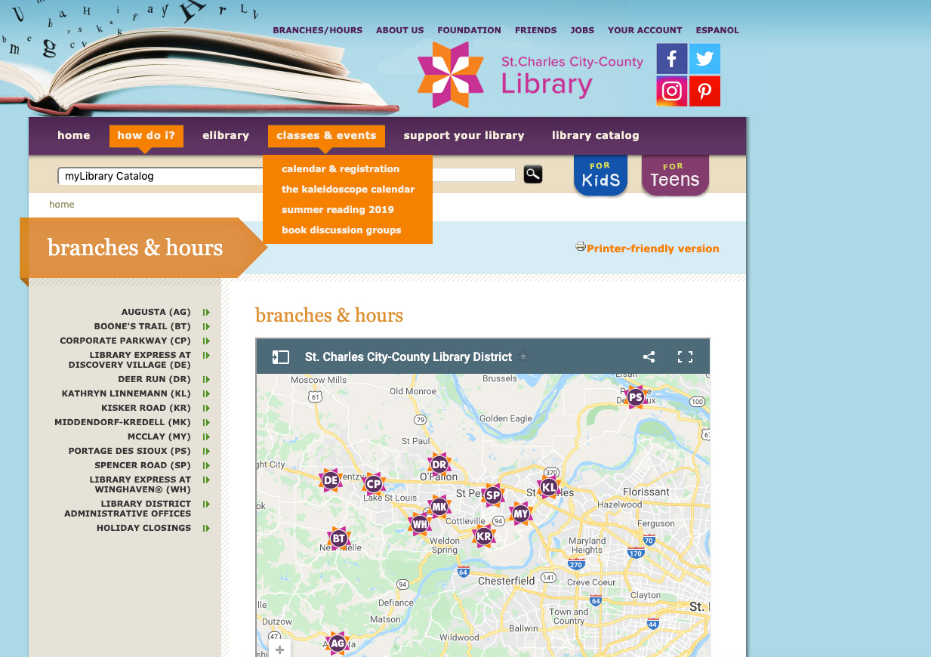Open the Jobs top link
The width and height of the screenshot is (931, 657).
582,30
